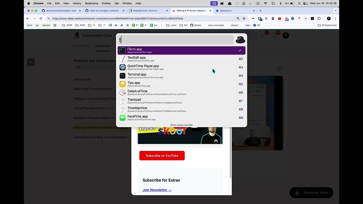Close the Extensions tab

pos(254,10)
